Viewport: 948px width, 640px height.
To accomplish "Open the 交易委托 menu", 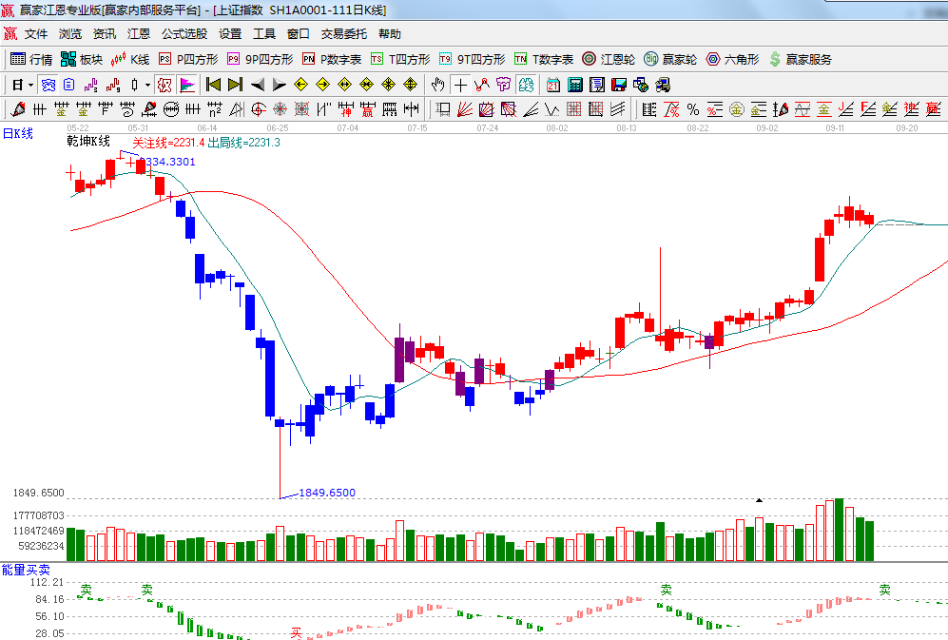I will coord(343,33).
